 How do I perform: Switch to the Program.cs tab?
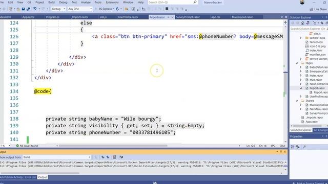[52, 17]
